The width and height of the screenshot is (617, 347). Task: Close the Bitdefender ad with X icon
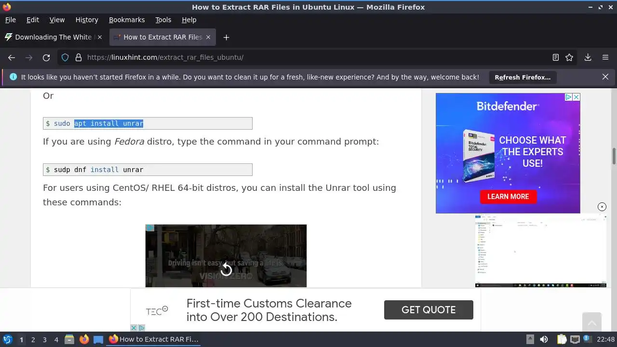click(576, 97)
